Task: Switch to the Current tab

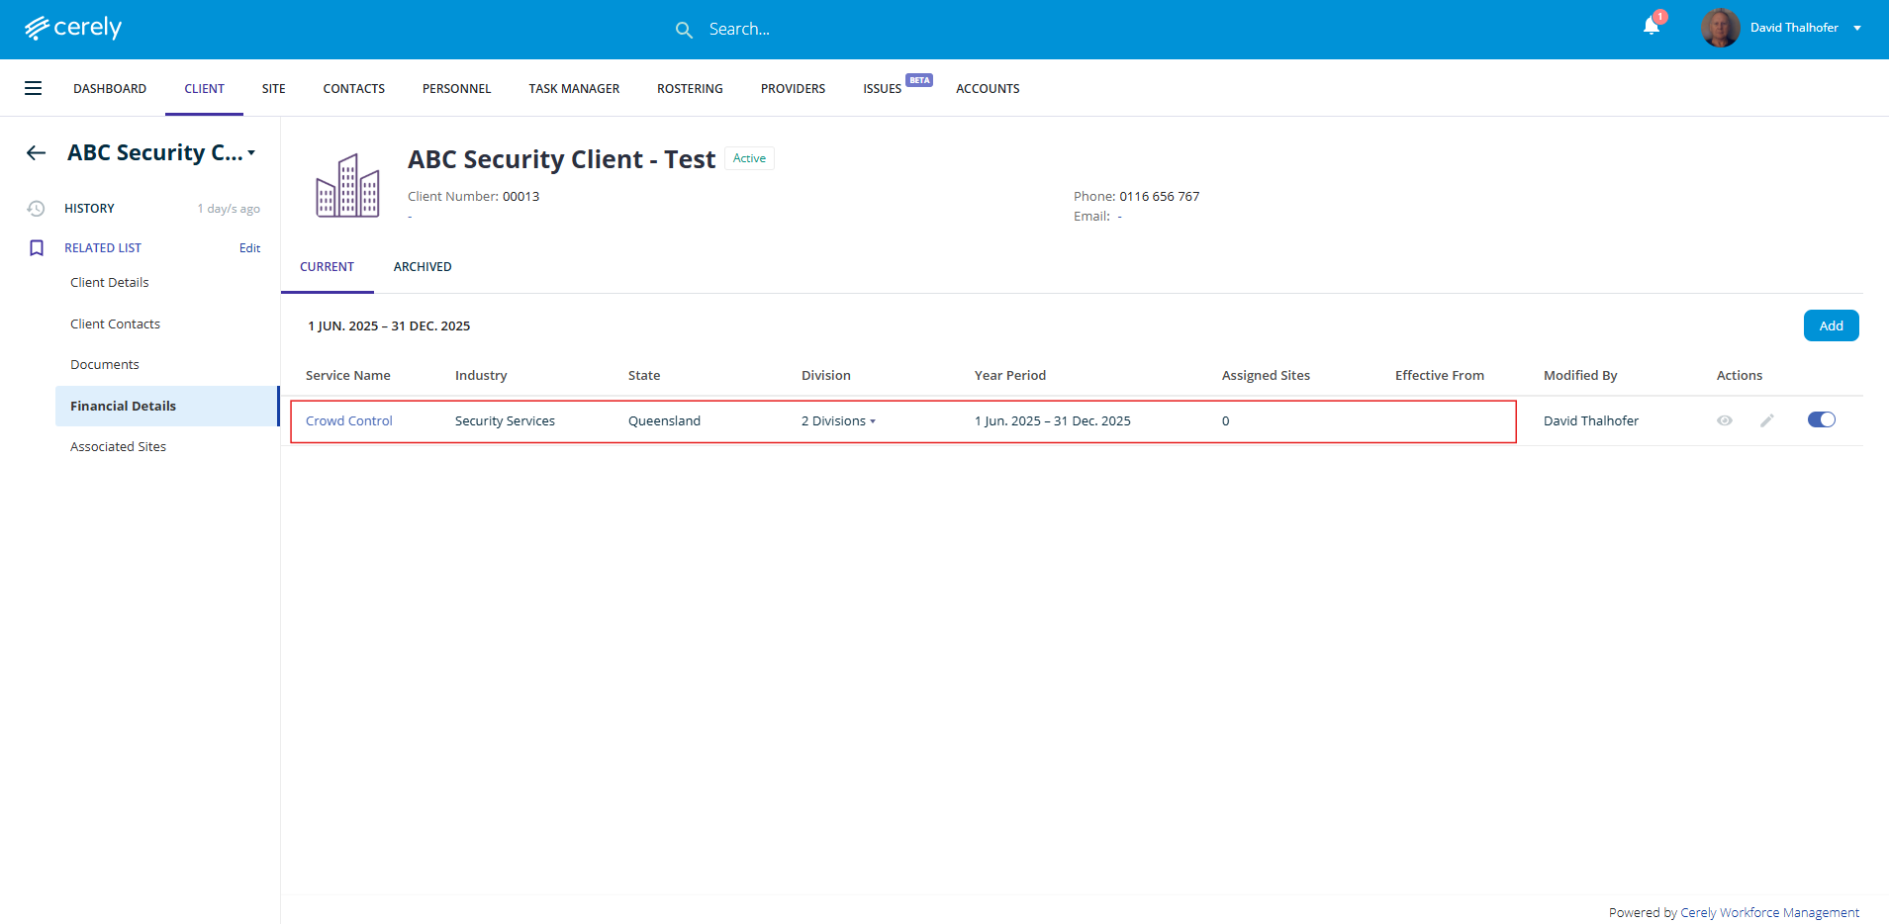Action: (327, 267)
